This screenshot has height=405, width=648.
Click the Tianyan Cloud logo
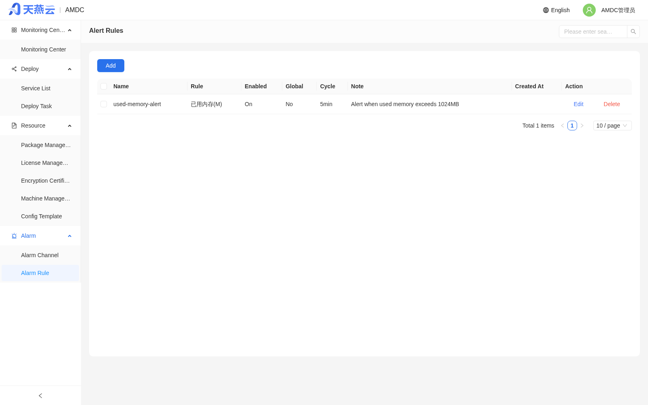click(32, 9)
